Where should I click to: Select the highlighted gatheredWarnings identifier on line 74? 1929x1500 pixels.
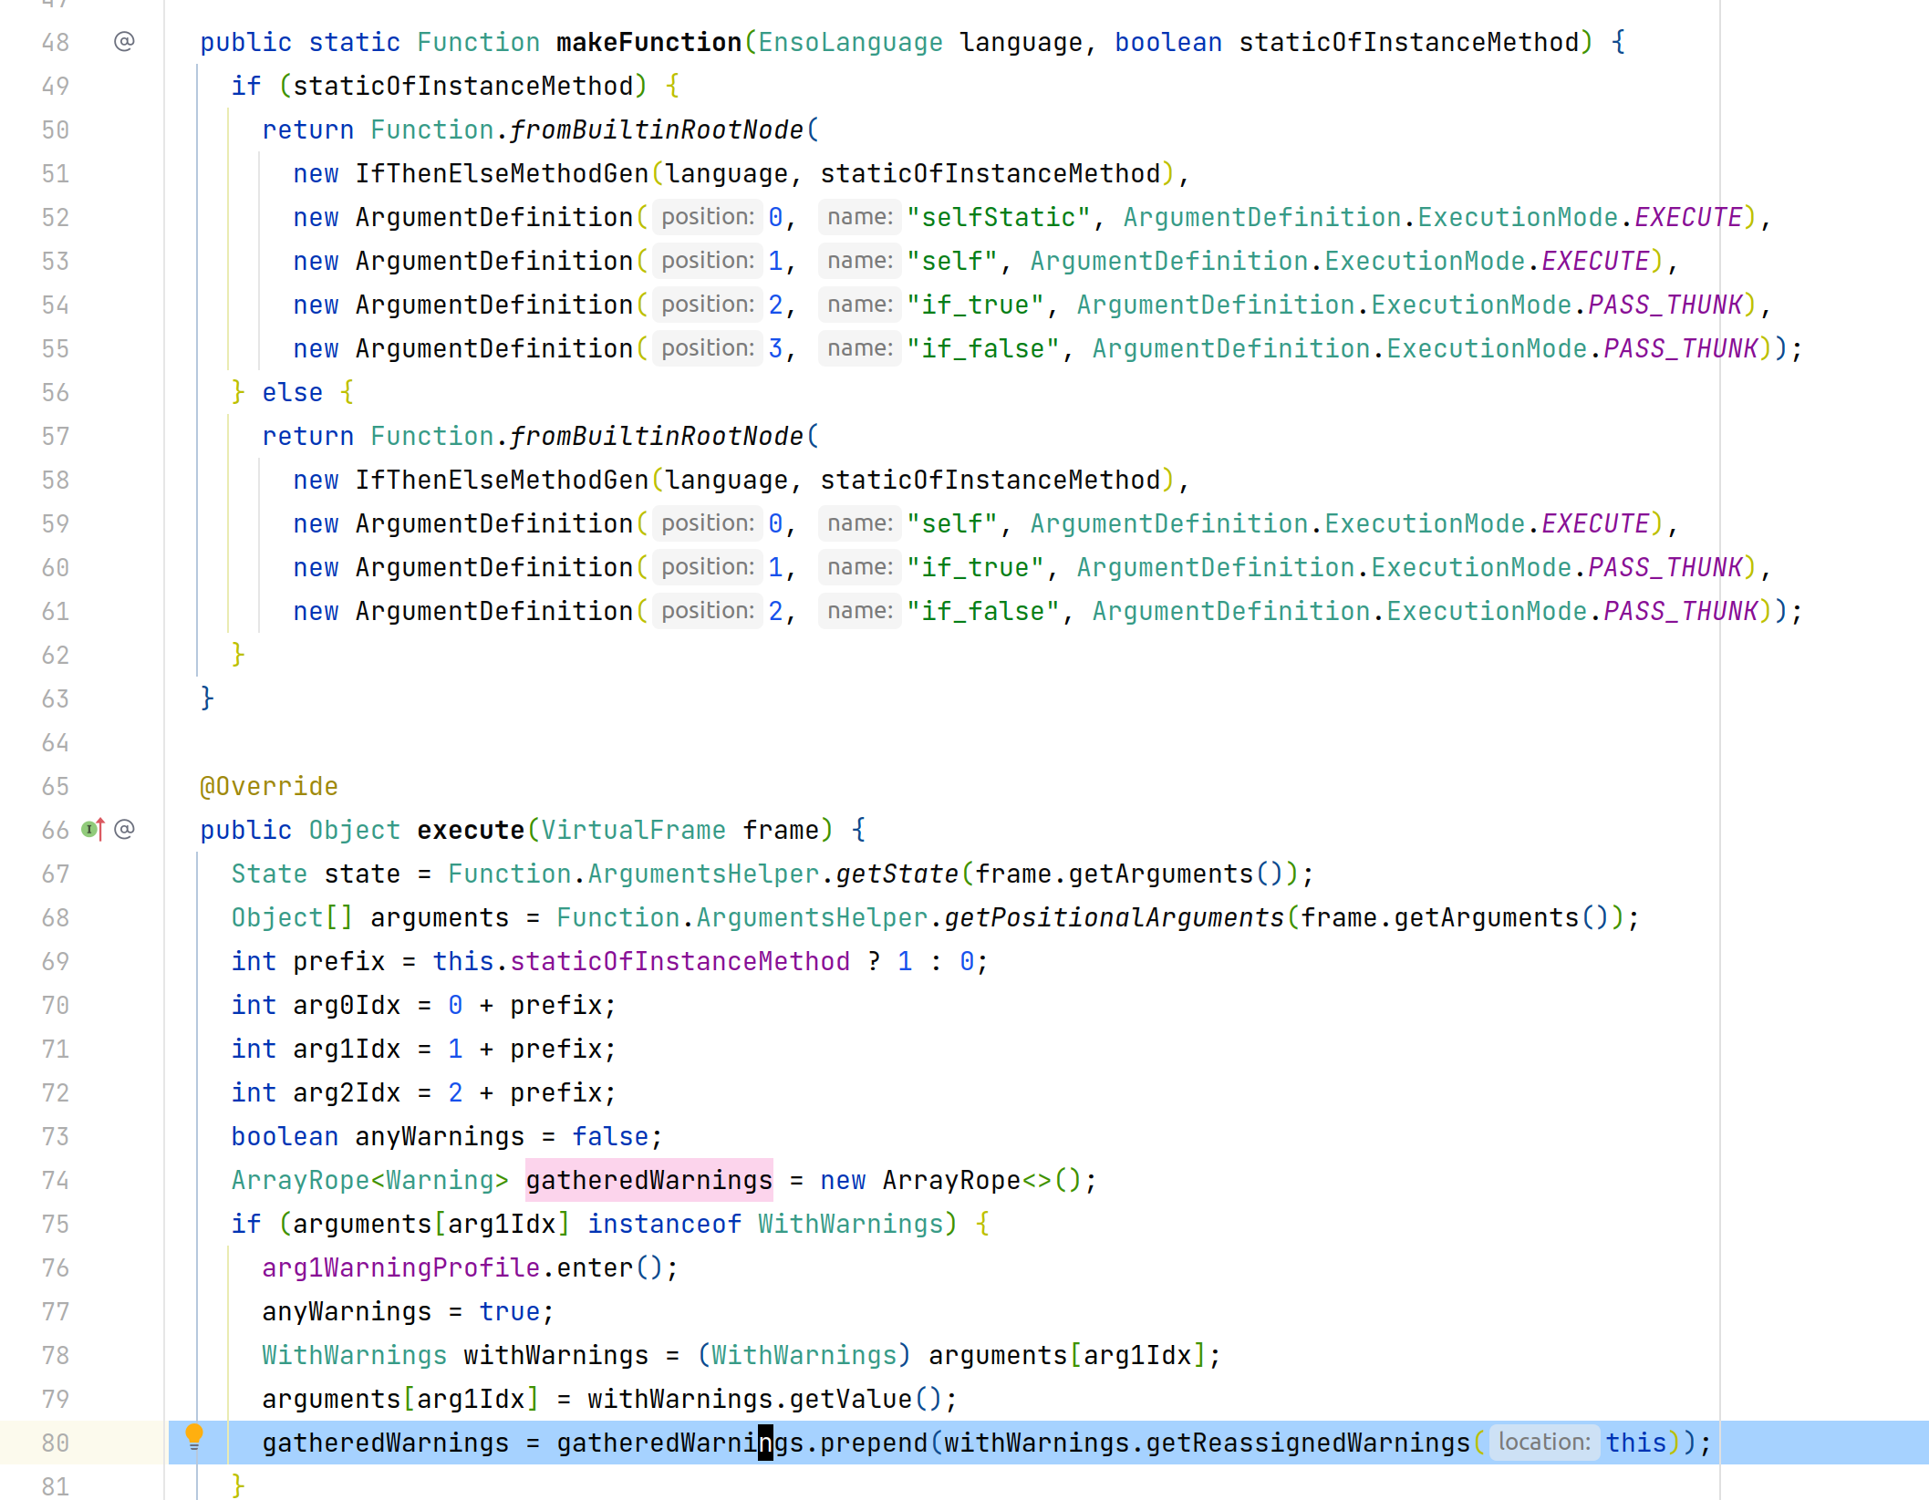coord(648,1180)
